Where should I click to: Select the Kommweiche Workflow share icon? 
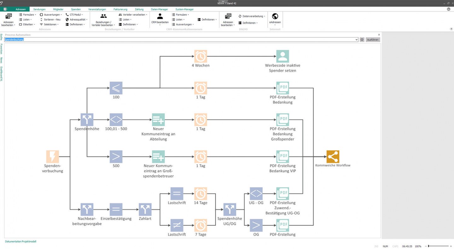click(333, 157)
